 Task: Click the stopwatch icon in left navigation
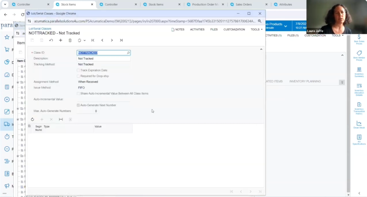coord(7,137)
